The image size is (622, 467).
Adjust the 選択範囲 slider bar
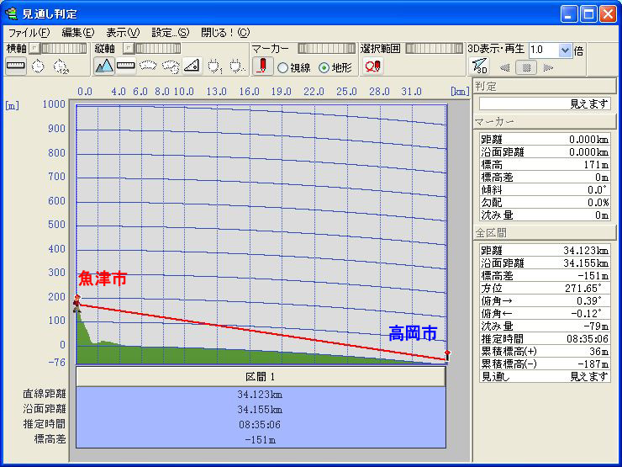pyautogui.click(x=434, y=49)
